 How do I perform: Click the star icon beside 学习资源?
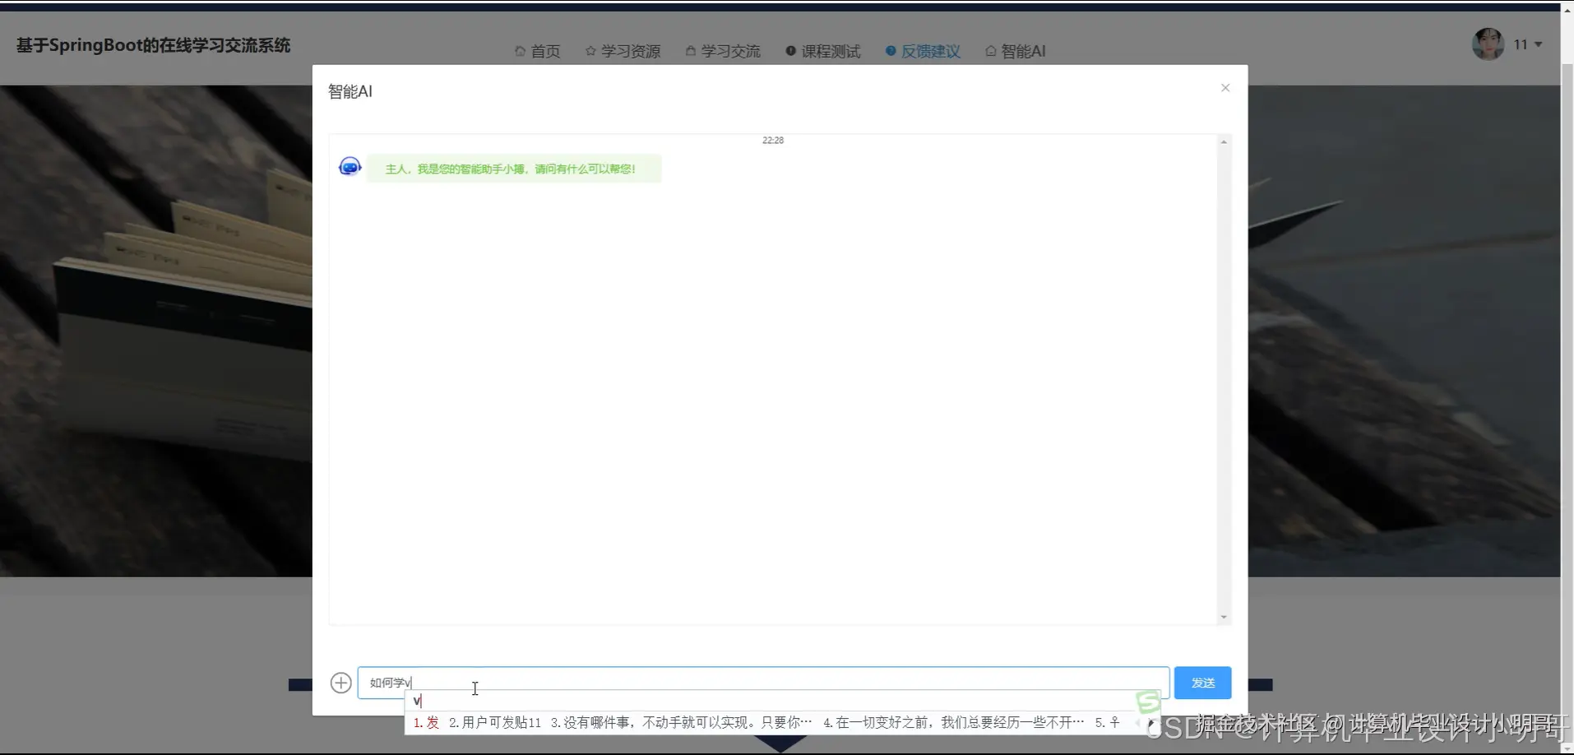coord(590,51)
